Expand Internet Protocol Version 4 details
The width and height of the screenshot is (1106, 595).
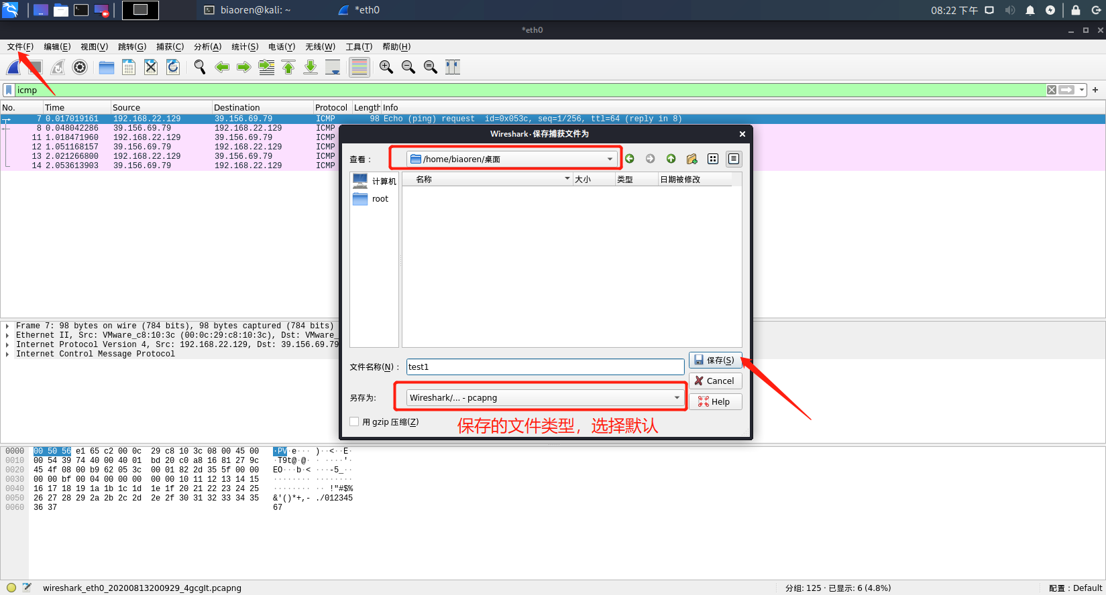coord(7,344)
